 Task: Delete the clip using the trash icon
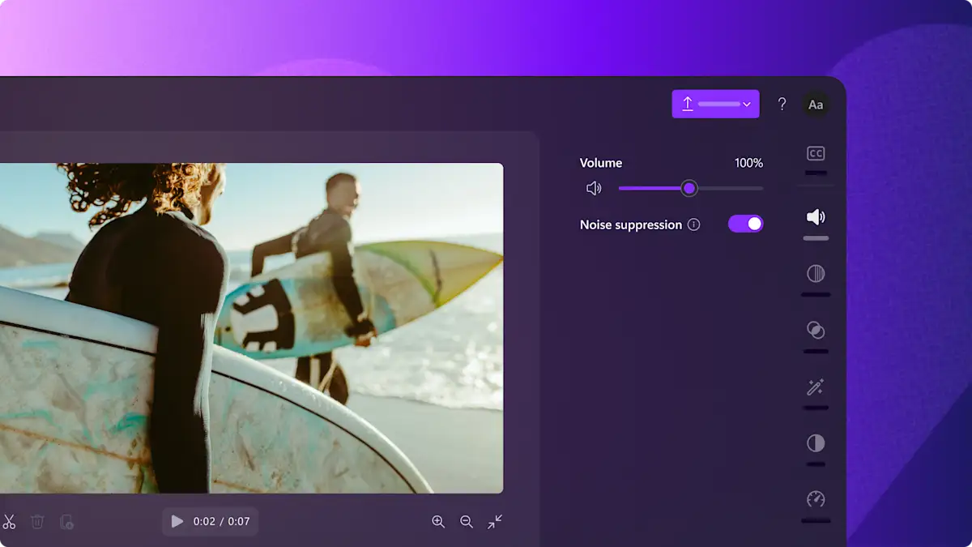pos(38,522)
